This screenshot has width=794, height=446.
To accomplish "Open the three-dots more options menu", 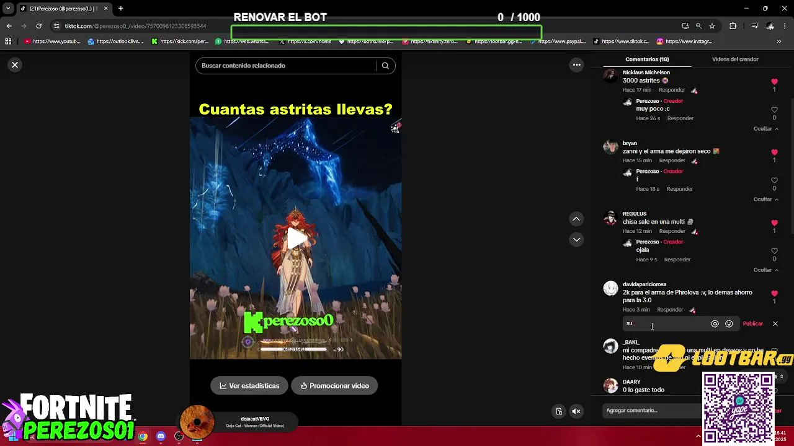I will [577, 65].
